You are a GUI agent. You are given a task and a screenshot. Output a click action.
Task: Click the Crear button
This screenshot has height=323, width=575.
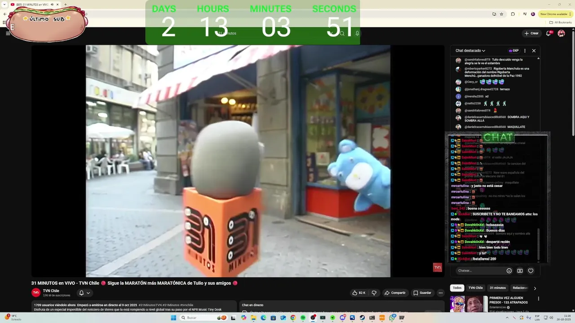(x=531, y=33)
